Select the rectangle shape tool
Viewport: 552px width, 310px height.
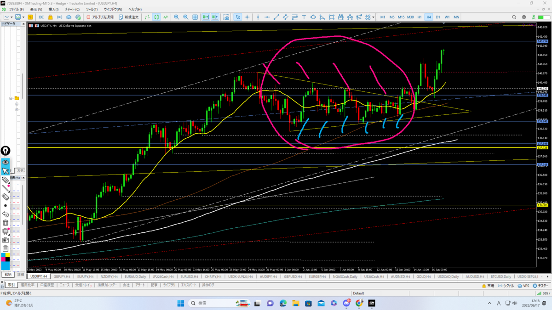click(331, 17)
